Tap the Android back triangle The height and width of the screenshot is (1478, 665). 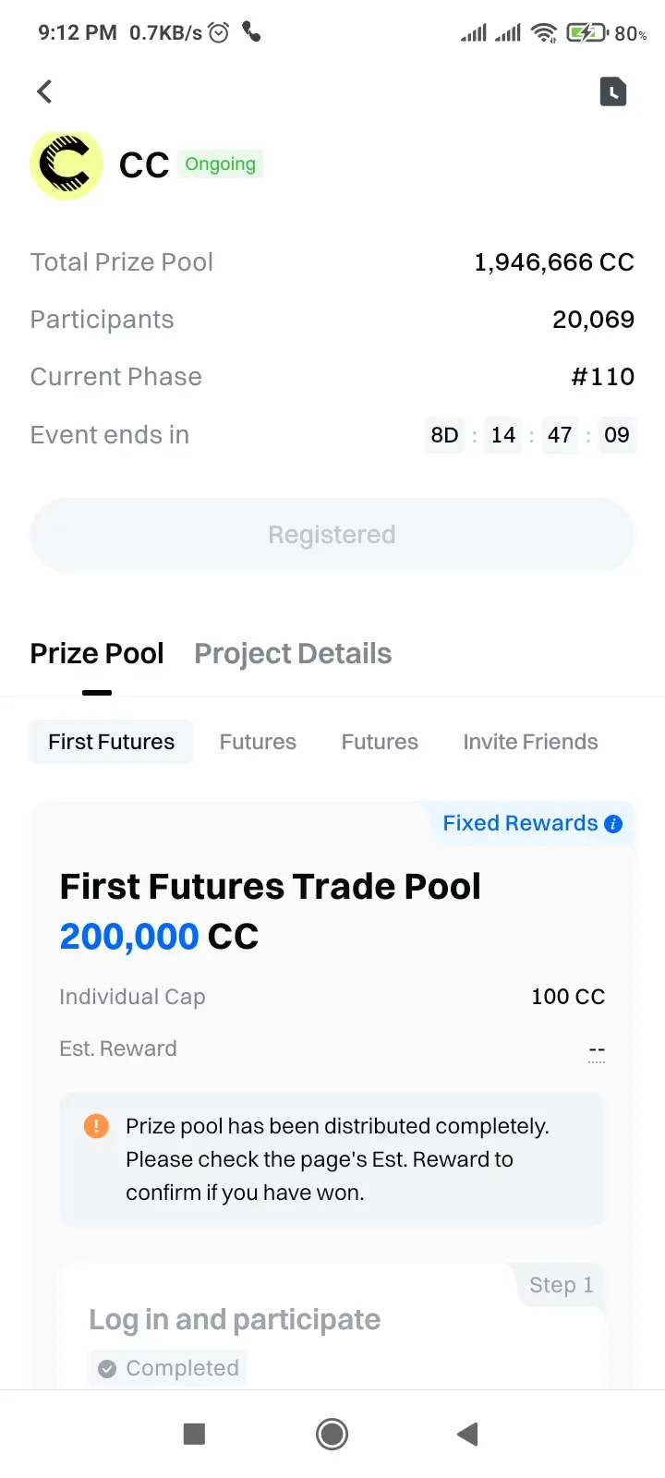tap(467, 1434)
